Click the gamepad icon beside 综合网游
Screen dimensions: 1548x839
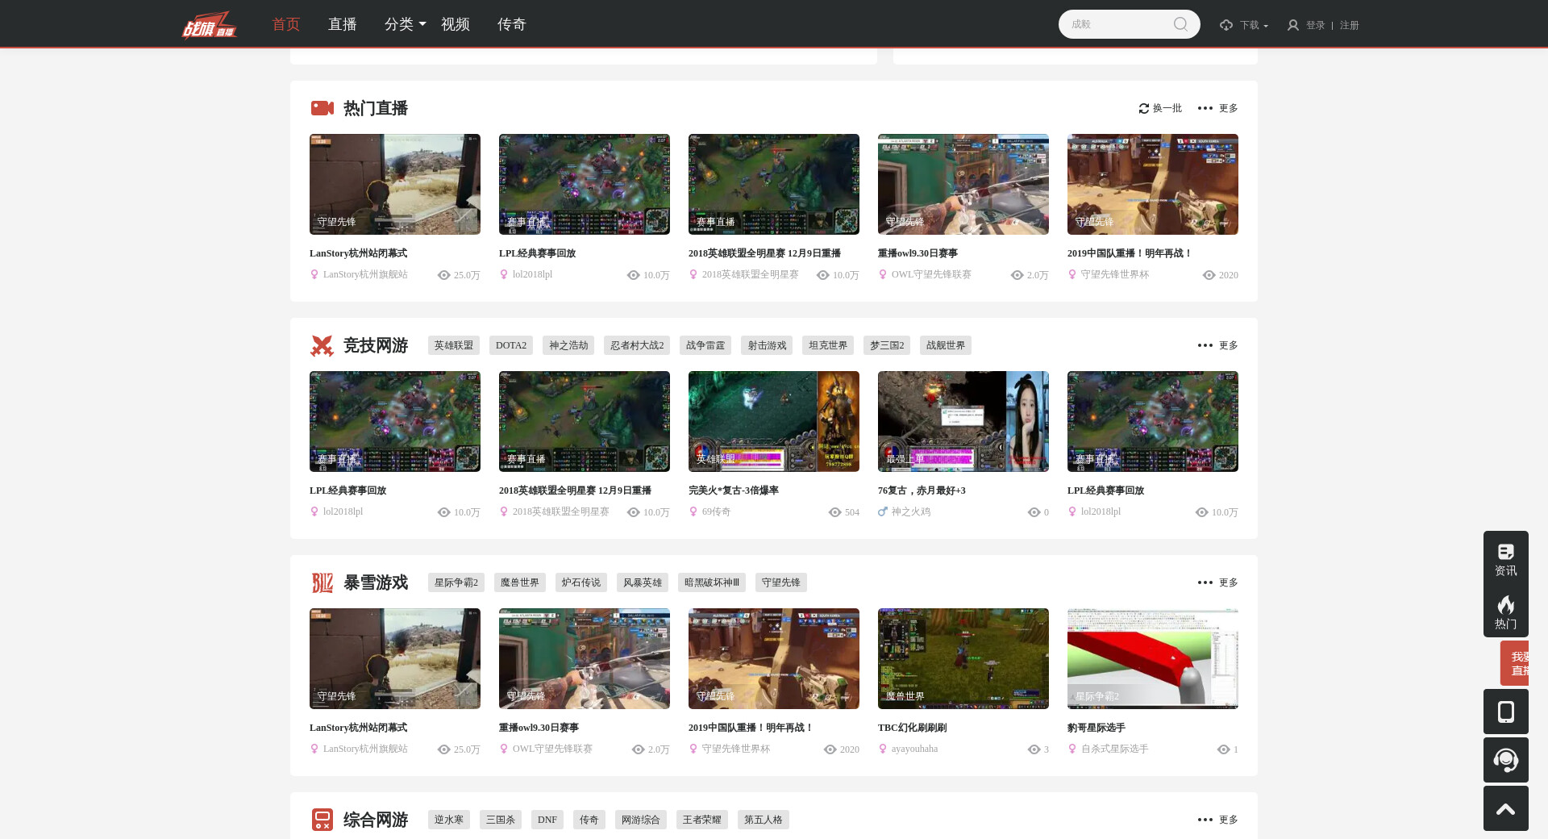(322, 820)
